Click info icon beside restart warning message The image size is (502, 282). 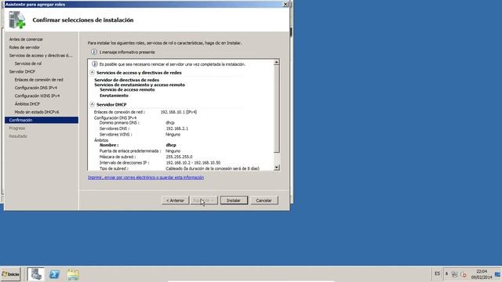coord(94,64)
